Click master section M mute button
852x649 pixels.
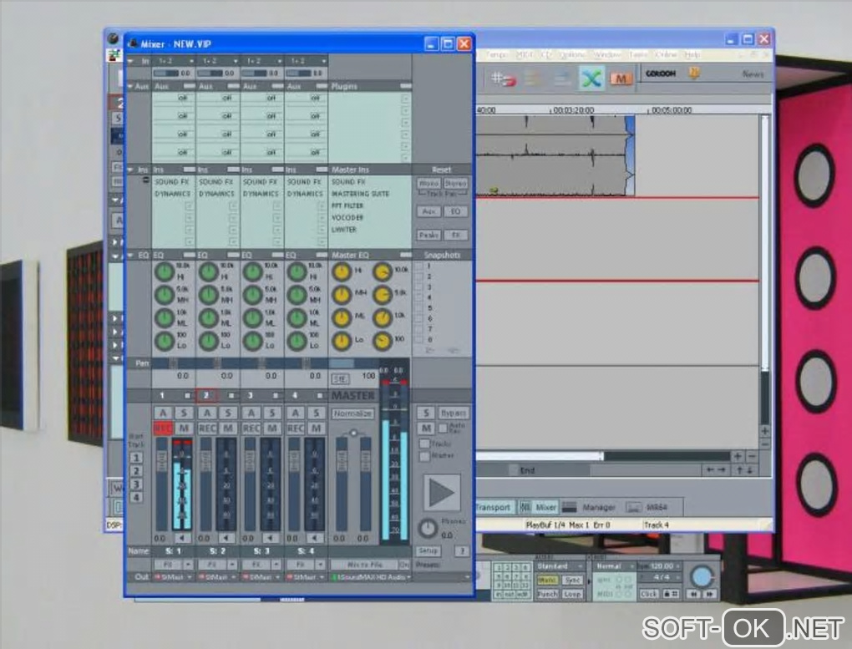(x=426, y=428)
